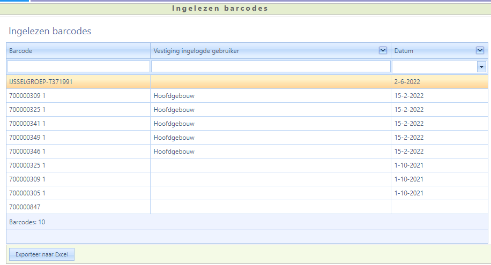
Task: Select barcode 700000349 1 row
Action: (x=27, y=138)
